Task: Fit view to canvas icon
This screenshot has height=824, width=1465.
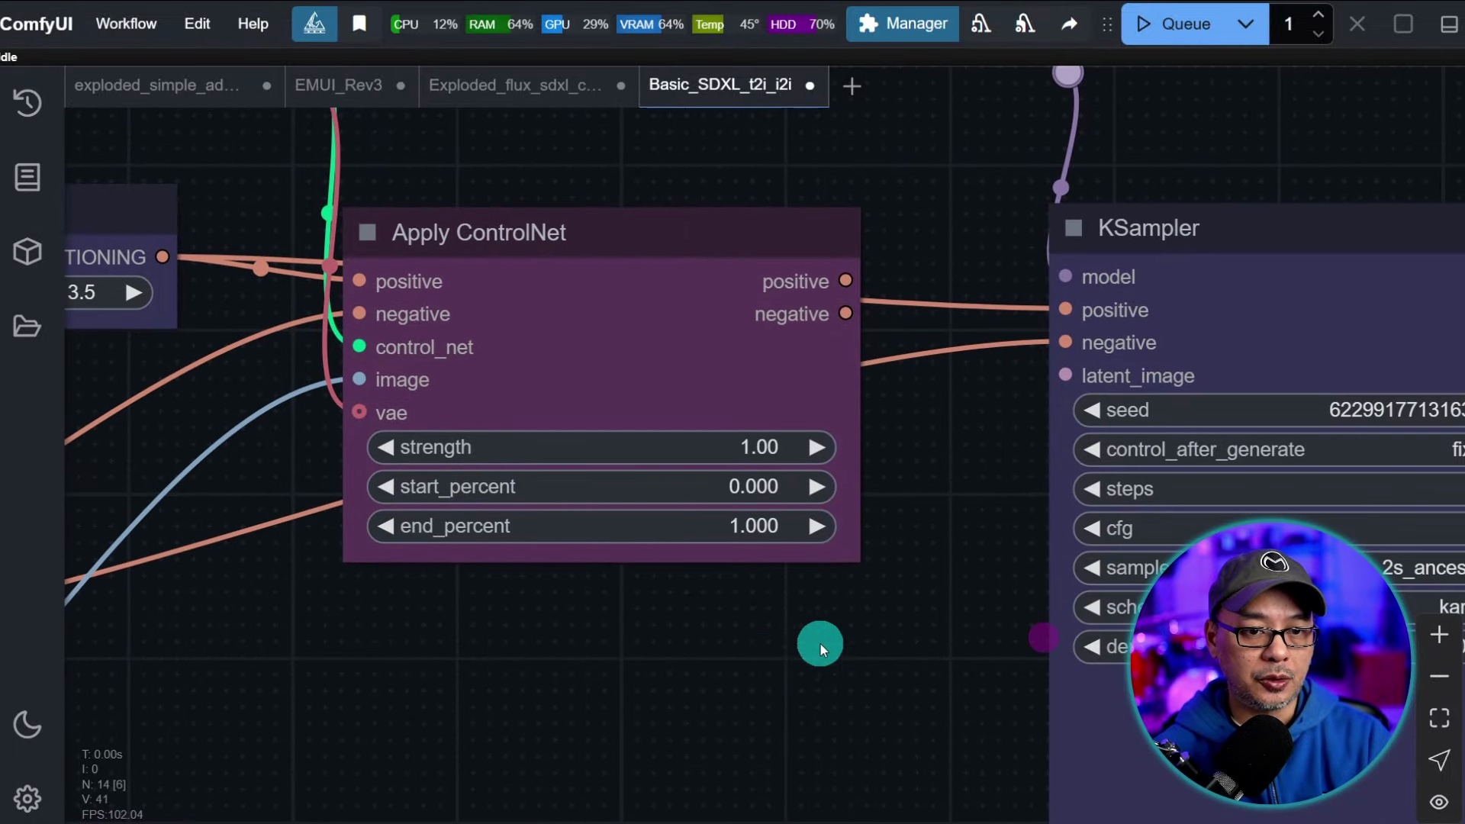Action: click(x=1439, y=718)
